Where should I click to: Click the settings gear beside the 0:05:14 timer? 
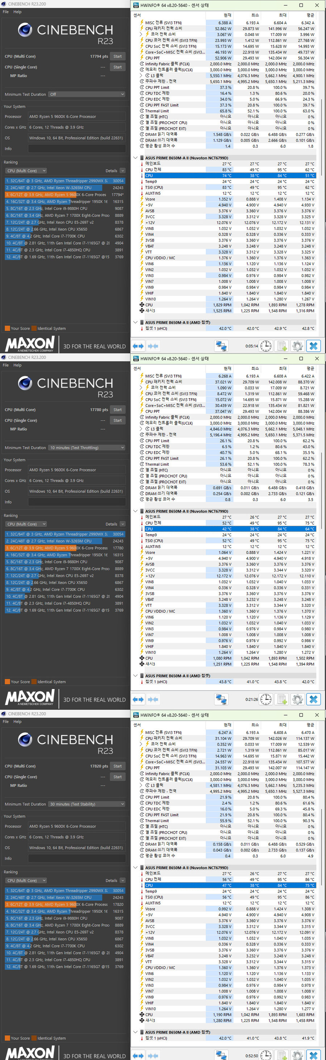tap(297, 346)
